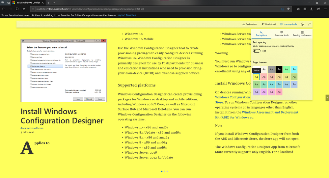The width and height of the screenshot is (329, 178).
Task: Click the 'Page themes' label
Action: [x=260, y=63]
